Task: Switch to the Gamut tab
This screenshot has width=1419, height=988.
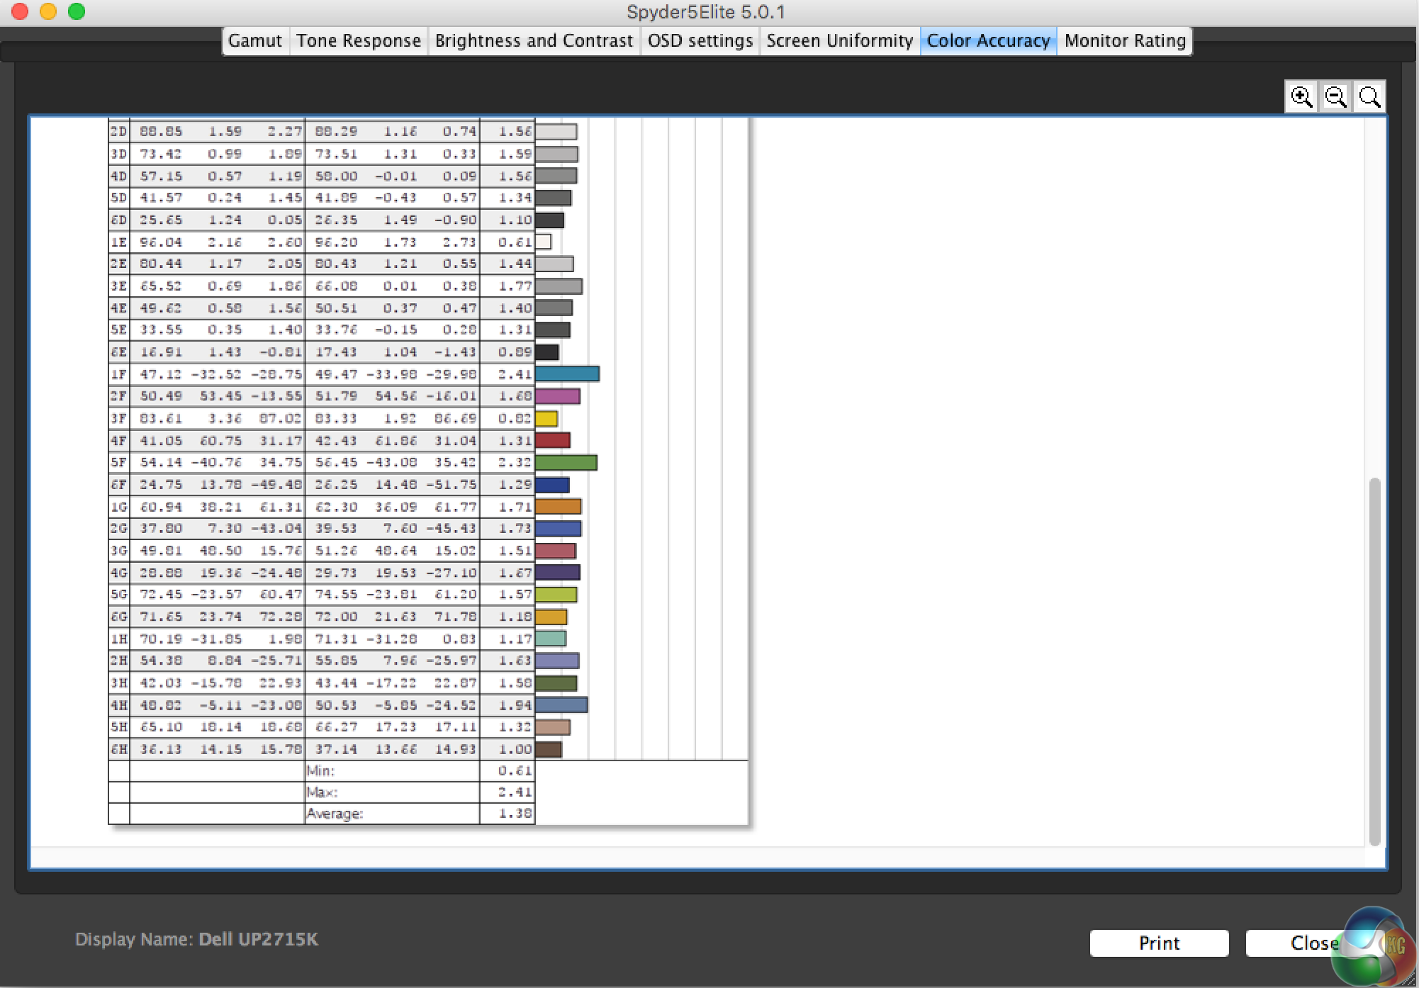Action: [x=255, y=40]
